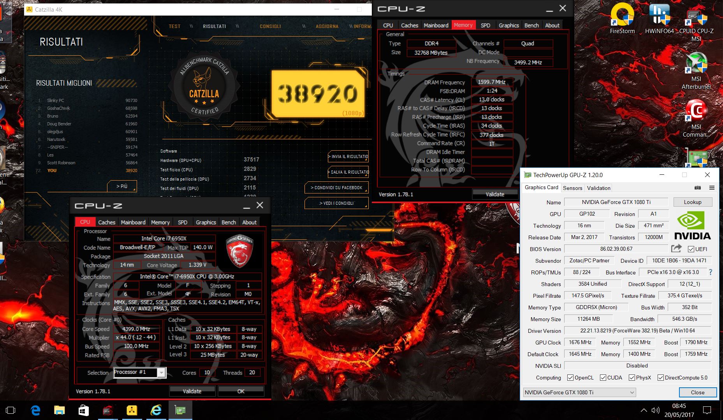Screen dimensions: 723x420
Task: Open File Explorer from taskbar
Action: [59, 410]
